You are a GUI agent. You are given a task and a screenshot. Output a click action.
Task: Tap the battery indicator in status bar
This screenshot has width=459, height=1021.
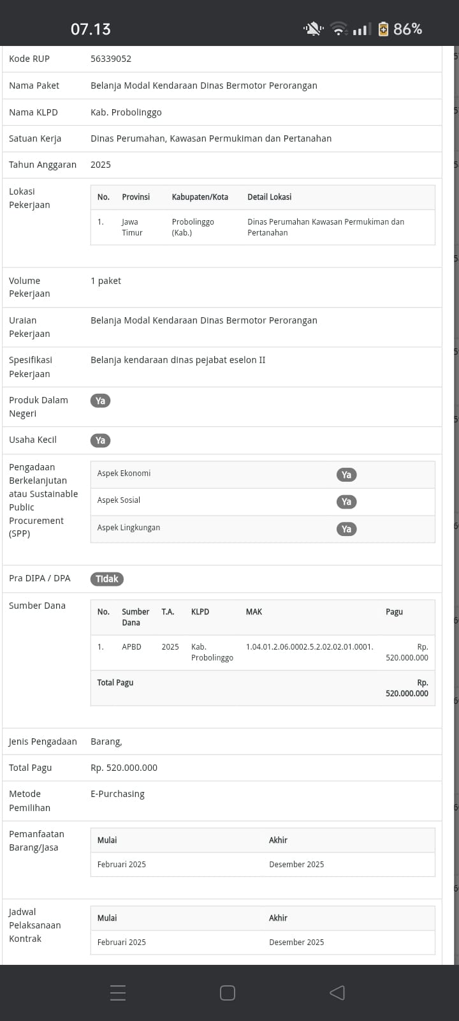[x=383, y=29]
